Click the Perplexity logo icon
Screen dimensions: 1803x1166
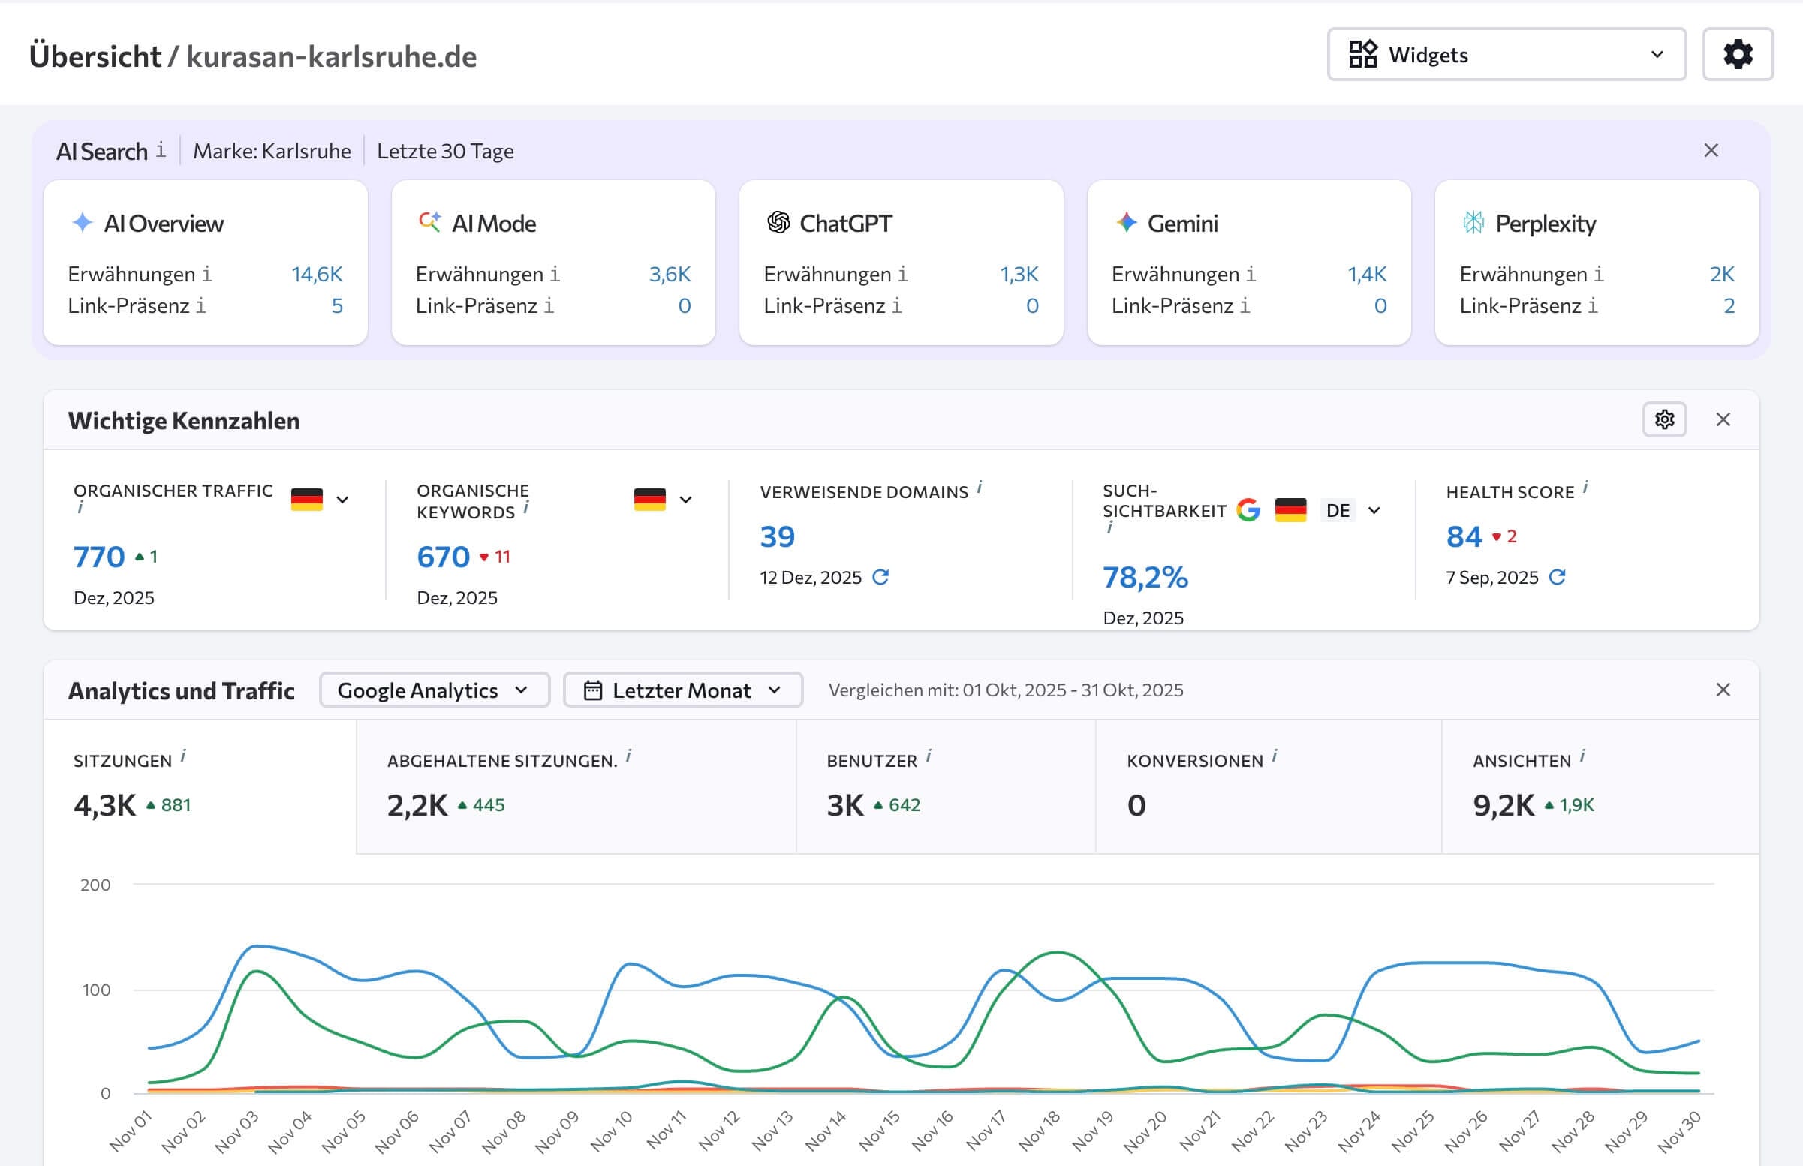pyautogui.click(x=1473, y=223)
